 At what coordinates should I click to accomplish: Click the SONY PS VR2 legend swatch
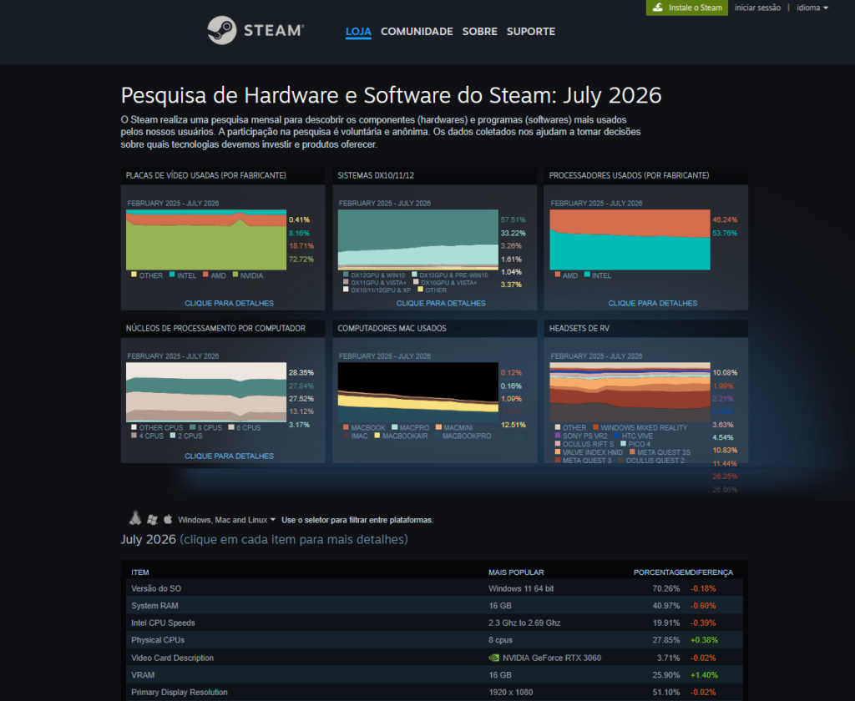click(x=557, y=435)
